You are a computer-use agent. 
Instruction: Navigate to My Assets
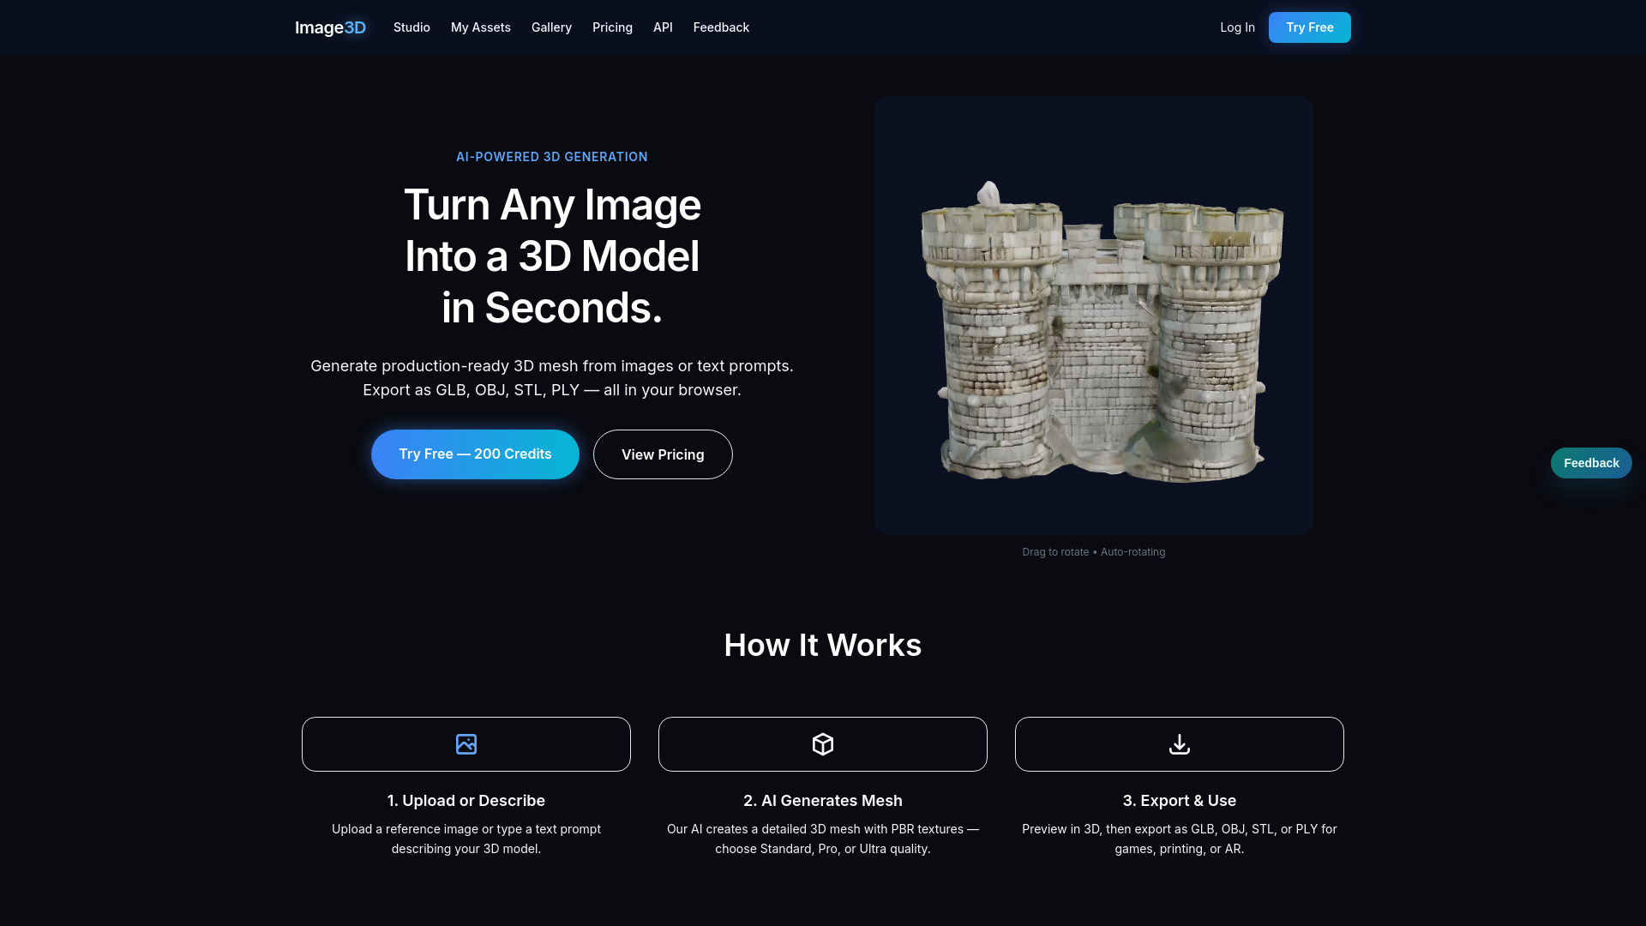point(480,27)
